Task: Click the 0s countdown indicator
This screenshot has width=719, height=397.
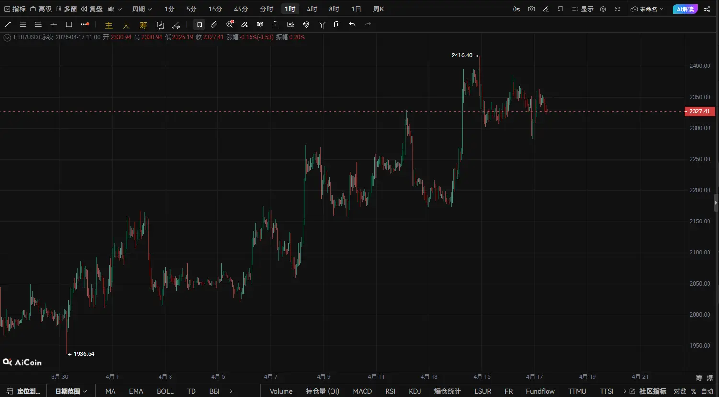Action: [x=516, y=9]
